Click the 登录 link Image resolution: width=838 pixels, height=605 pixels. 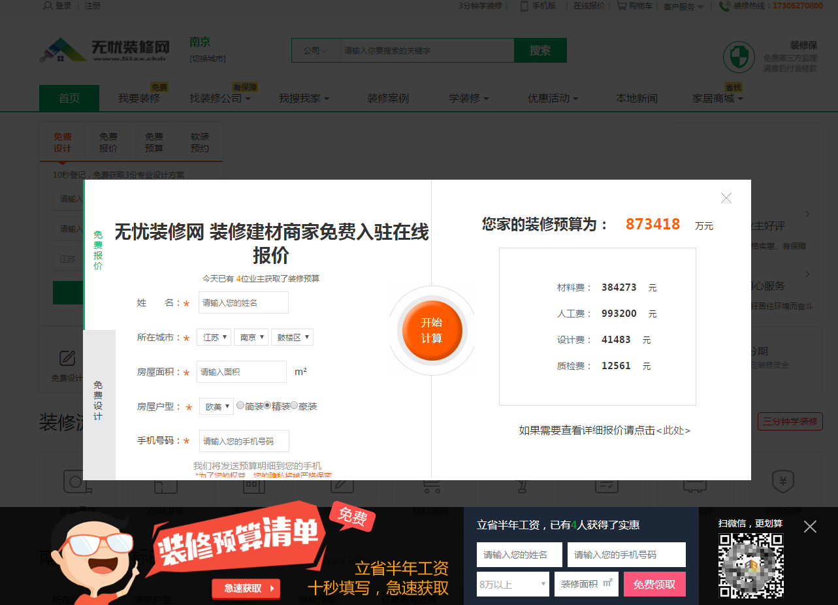63,5
